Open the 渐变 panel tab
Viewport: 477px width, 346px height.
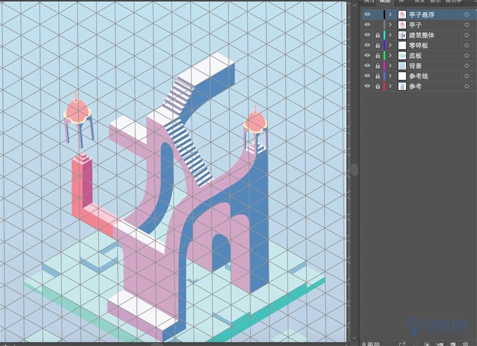(418, 2)
